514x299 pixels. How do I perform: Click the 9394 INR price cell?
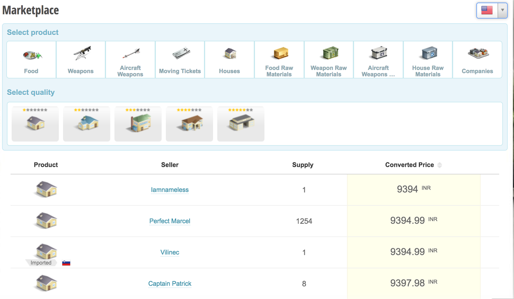click(x=414, y=190)
